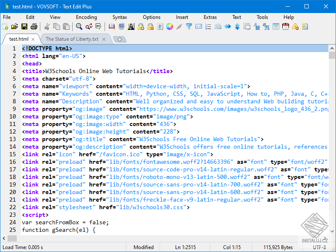Close the test.html tab
Screen dimensions: 336x252
pyautogui.click(x=33, y=39)
